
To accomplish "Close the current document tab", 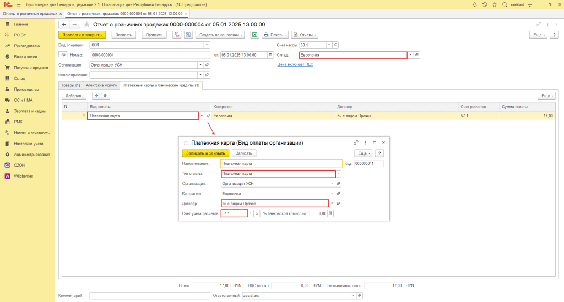I will click(186, 14).
